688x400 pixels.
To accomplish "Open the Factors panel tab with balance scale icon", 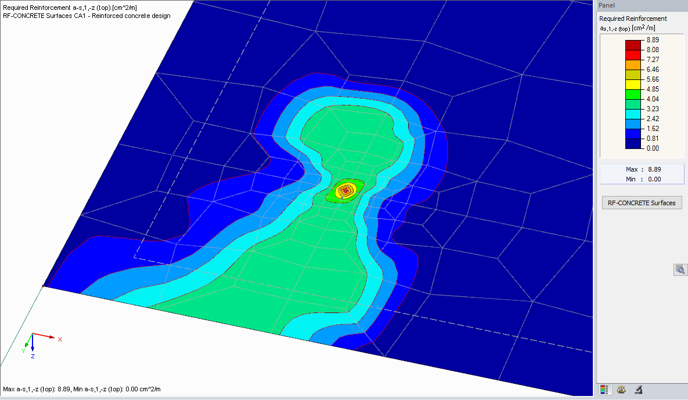I will pos(621,390).
